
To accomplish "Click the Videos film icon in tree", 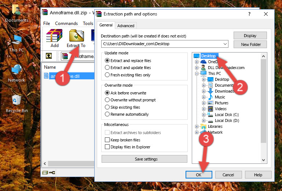I will coord(210,109).
